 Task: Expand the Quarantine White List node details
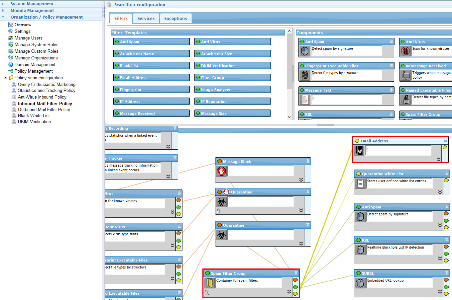(x=440, y=192)
